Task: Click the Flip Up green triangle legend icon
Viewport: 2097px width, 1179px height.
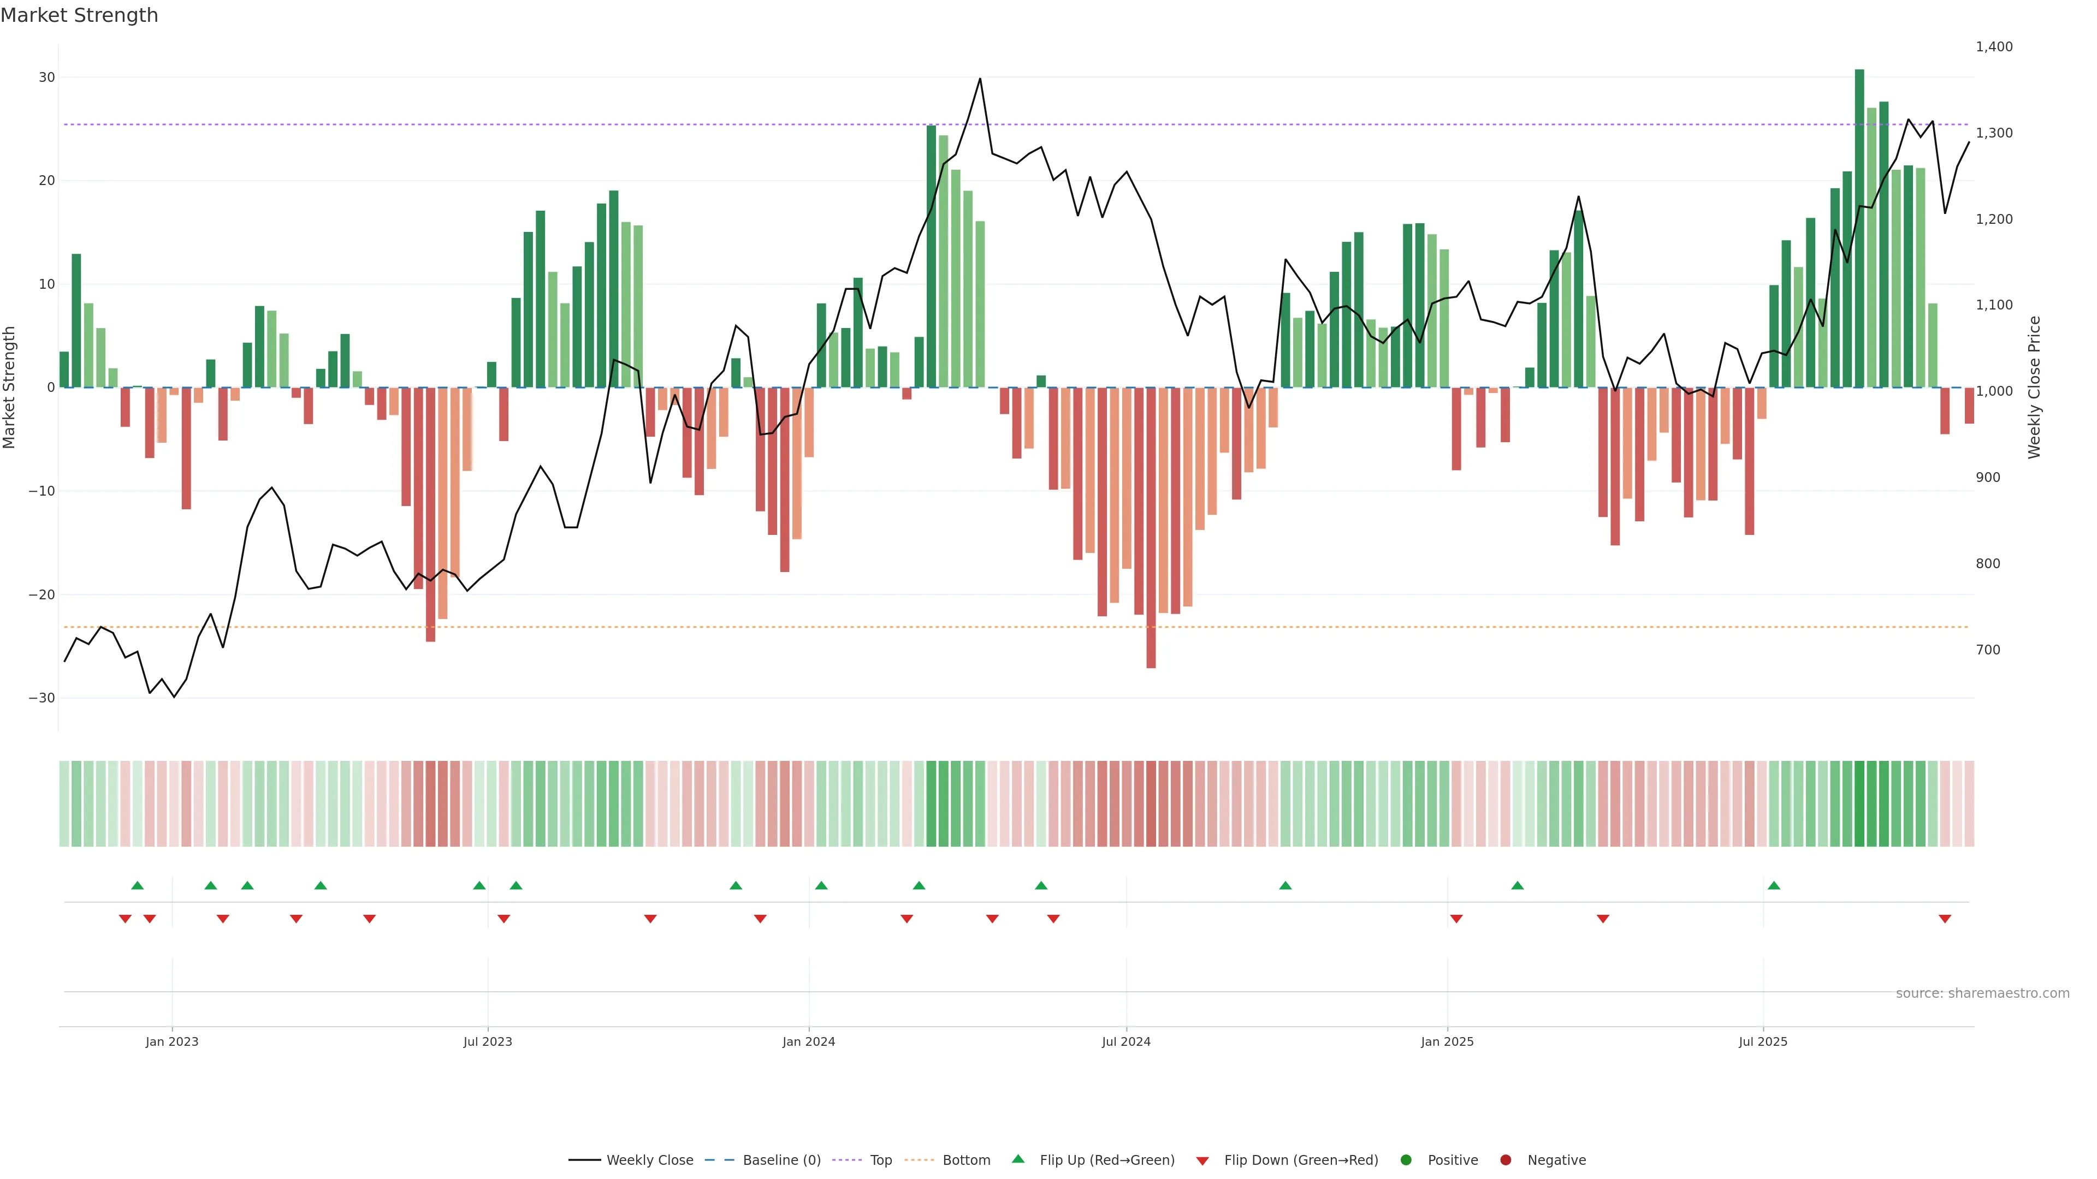Action: [1017, 1159]
